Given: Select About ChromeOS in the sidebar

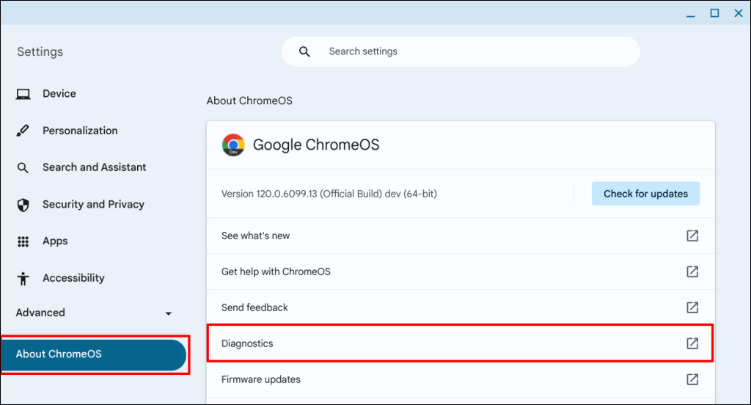Looking at the screenshot, I should pyautogui.click(x=94, y=354).
